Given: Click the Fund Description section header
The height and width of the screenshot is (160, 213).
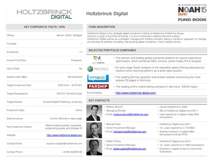Looking at the screenshot, I should pos(102,27).
